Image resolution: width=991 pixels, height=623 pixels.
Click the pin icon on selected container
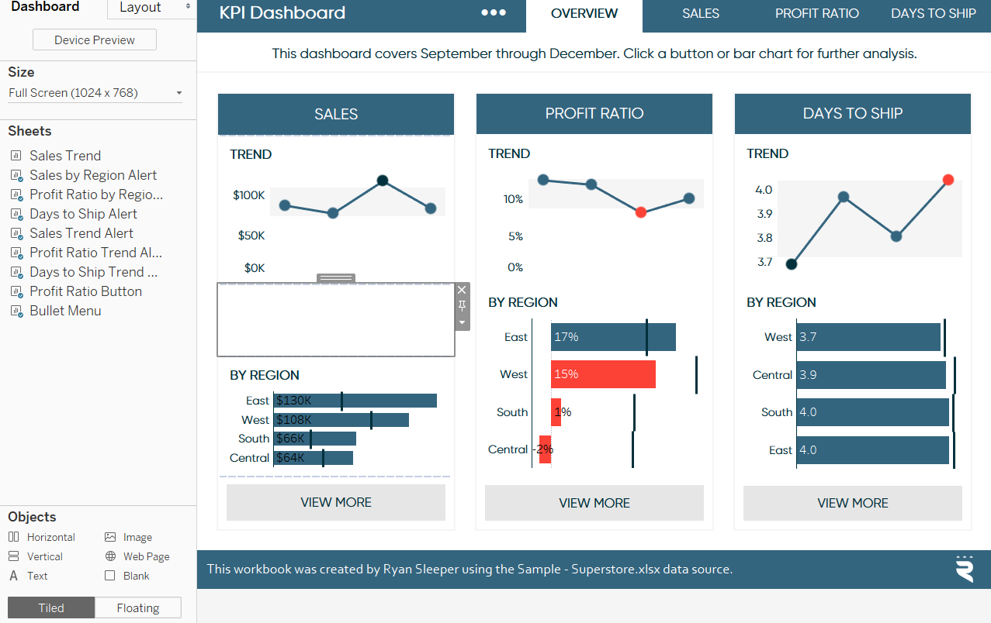pyautogui.click(x=463, y=306)
